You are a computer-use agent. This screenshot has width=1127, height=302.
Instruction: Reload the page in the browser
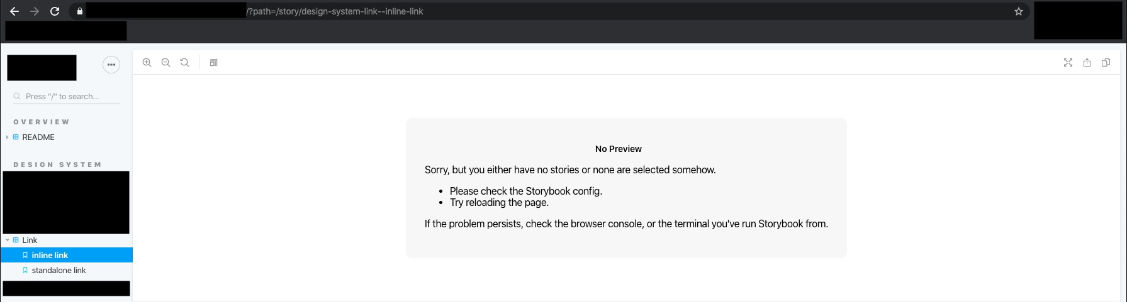55,11
